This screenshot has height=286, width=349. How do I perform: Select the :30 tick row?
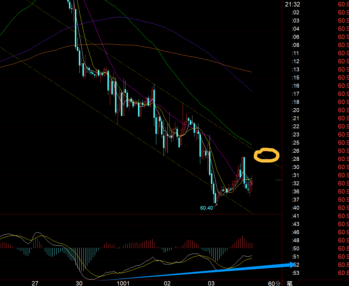point(316,167)
